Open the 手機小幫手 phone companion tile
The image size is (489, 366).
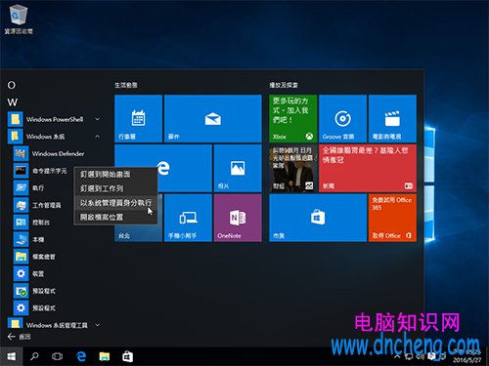click(188, 218)
